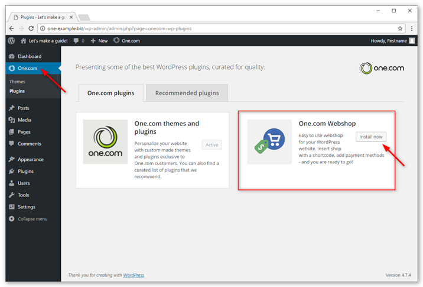Open the + New admin bar menu

tap(99, 41)
